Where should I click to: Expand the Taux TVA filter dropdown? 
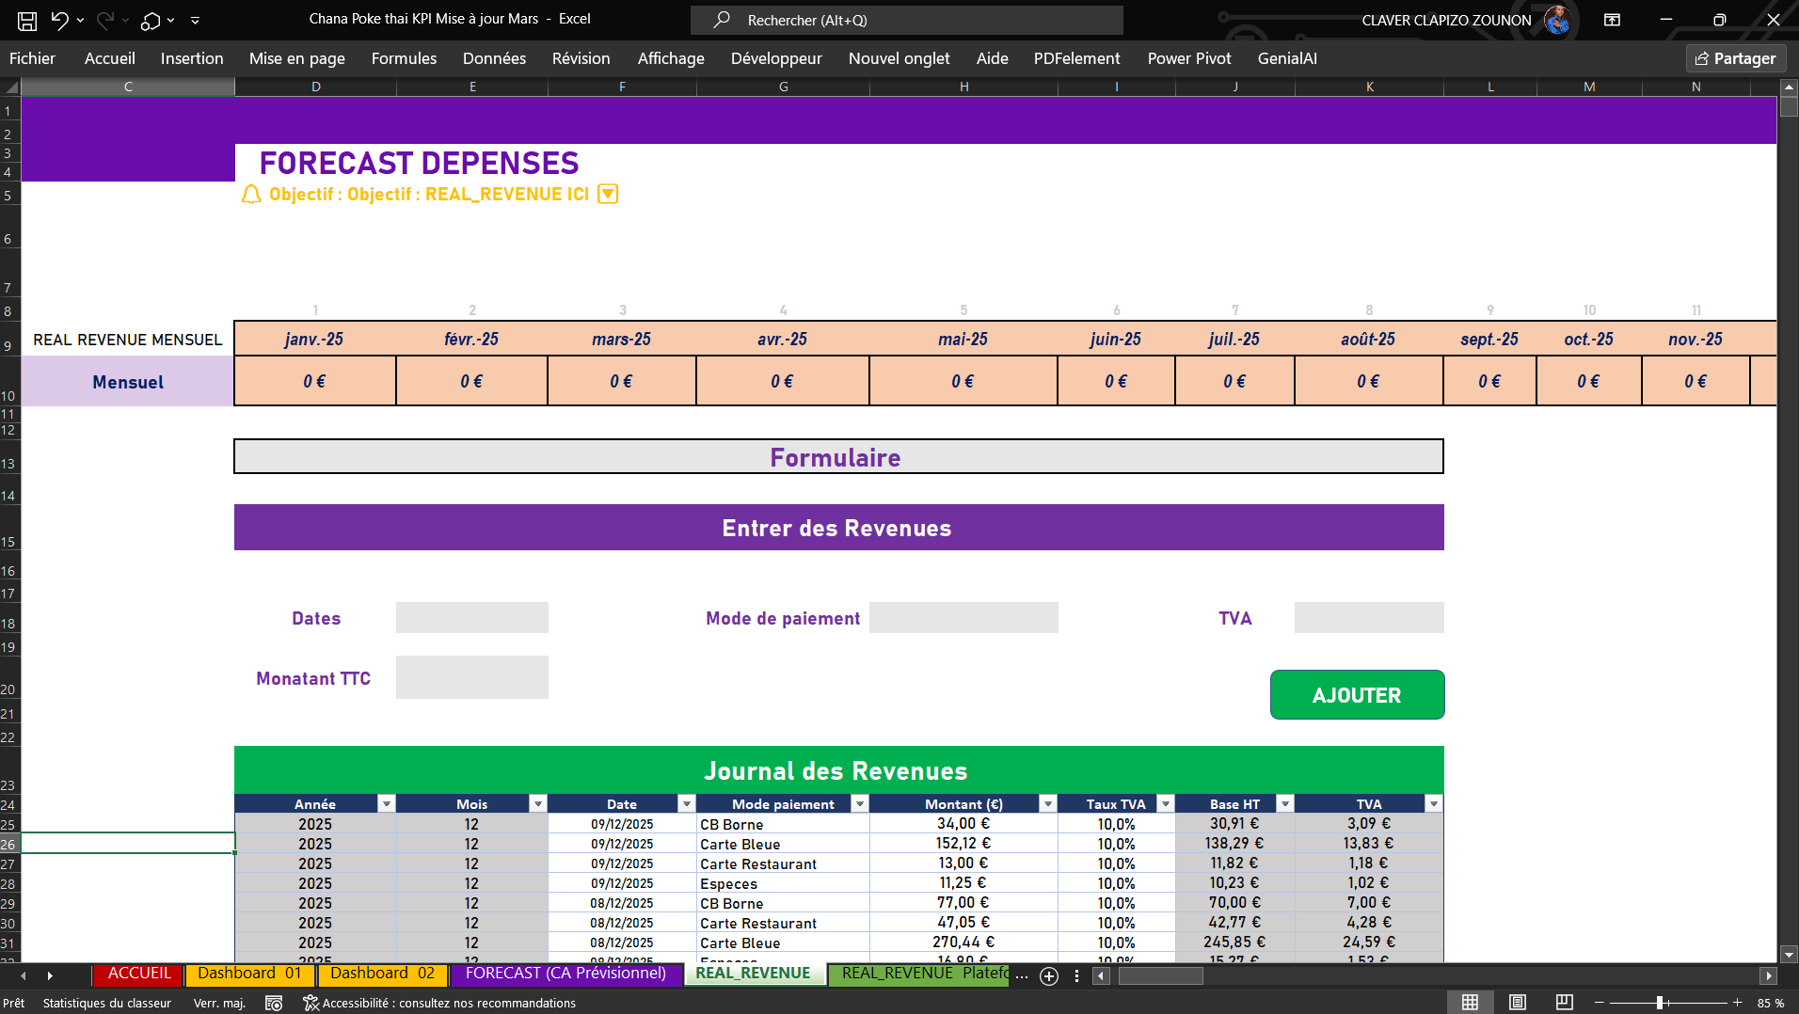pyautogui.click(x=1166, y=804)
